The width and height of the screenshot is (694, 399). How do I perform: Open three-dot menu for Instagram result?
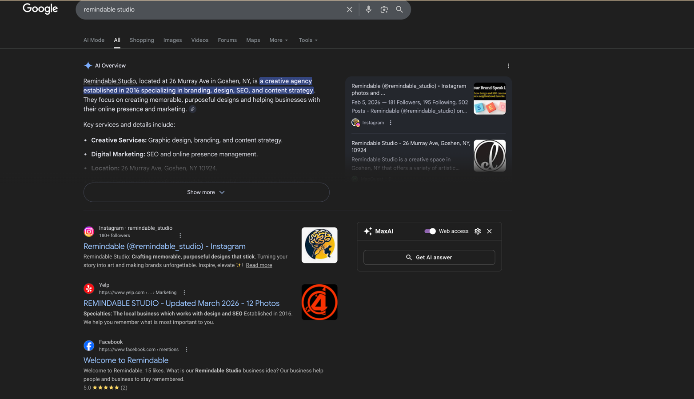(x=180, y=235)
